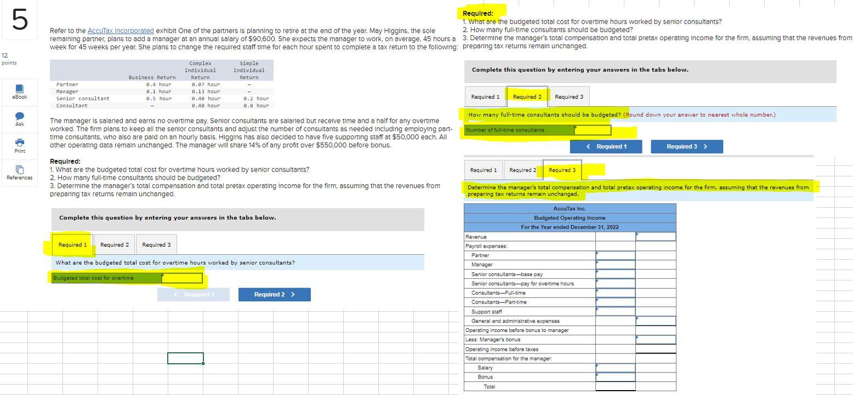
Task: Click the Bonus entry cell for manager
Action: click(x=614, y=377)
